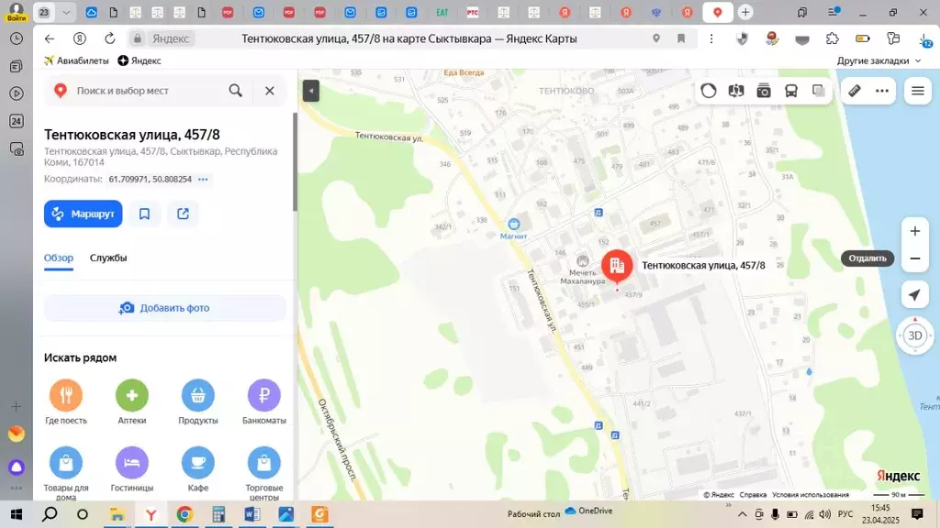Click the Войти login avatar
The width and height of the screenshot is (940, 528).
coord(17,11)
